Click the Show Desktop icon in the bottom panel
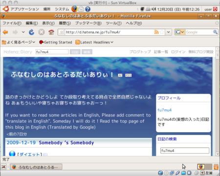 point(3,167)
